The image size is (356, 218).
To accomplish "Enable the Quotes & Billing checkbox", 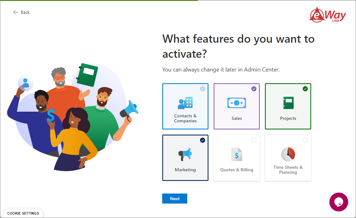I will coord(254,140).
